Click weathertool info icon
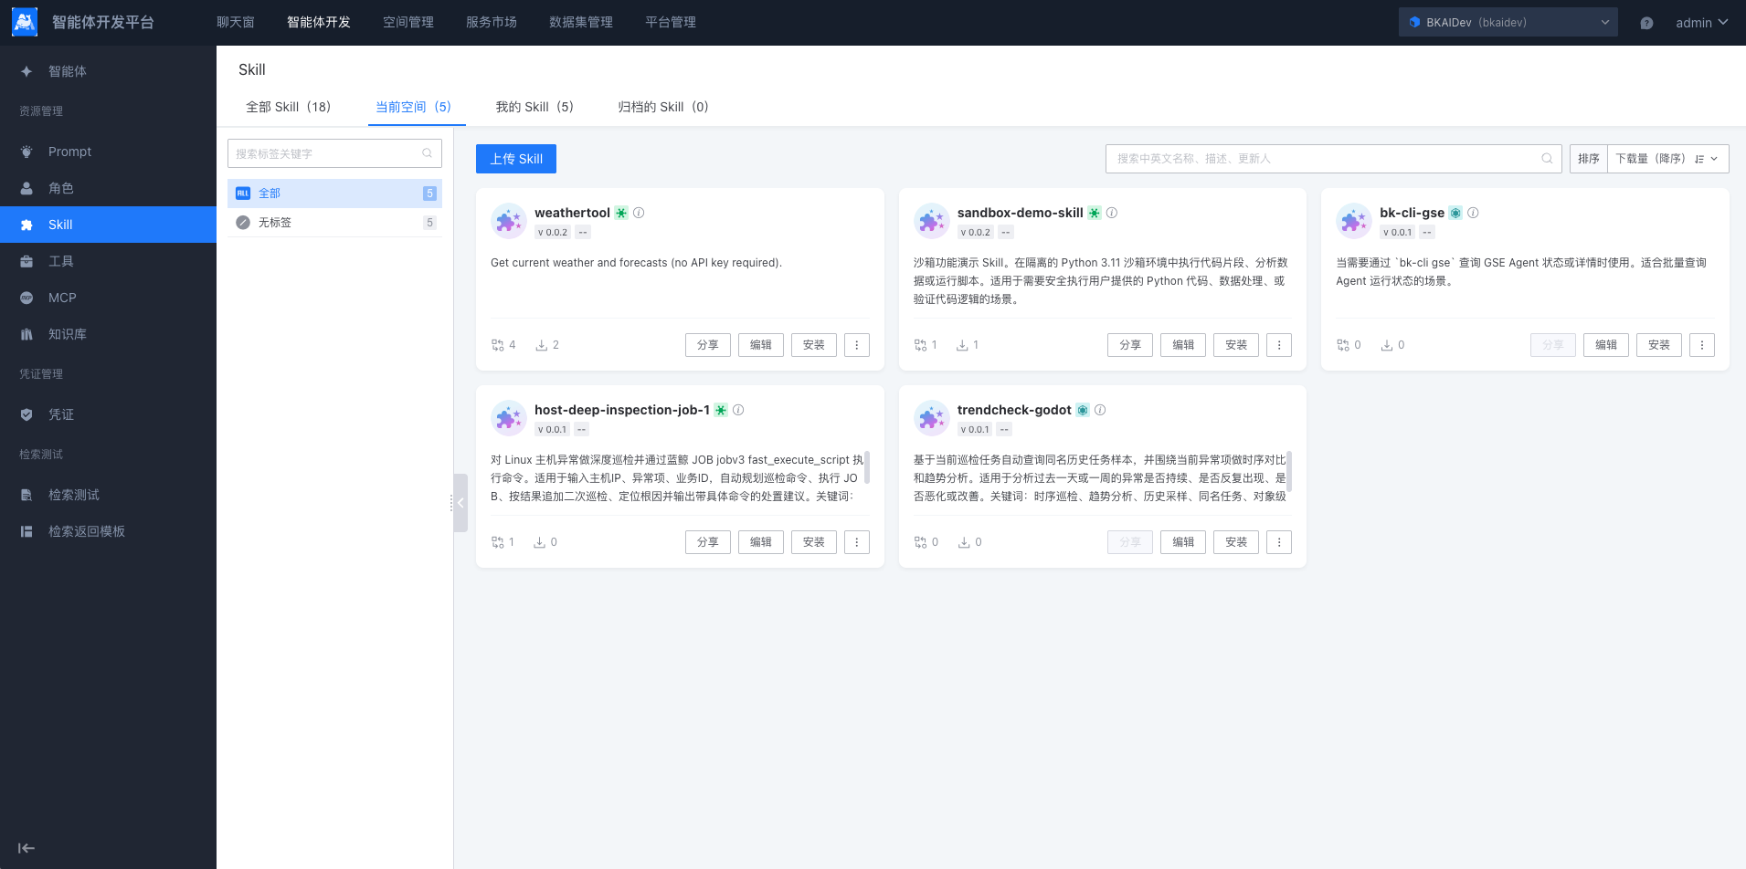The width and height of the screenshot is (1746, 869). pyautogui.click(x=639, y=213)
